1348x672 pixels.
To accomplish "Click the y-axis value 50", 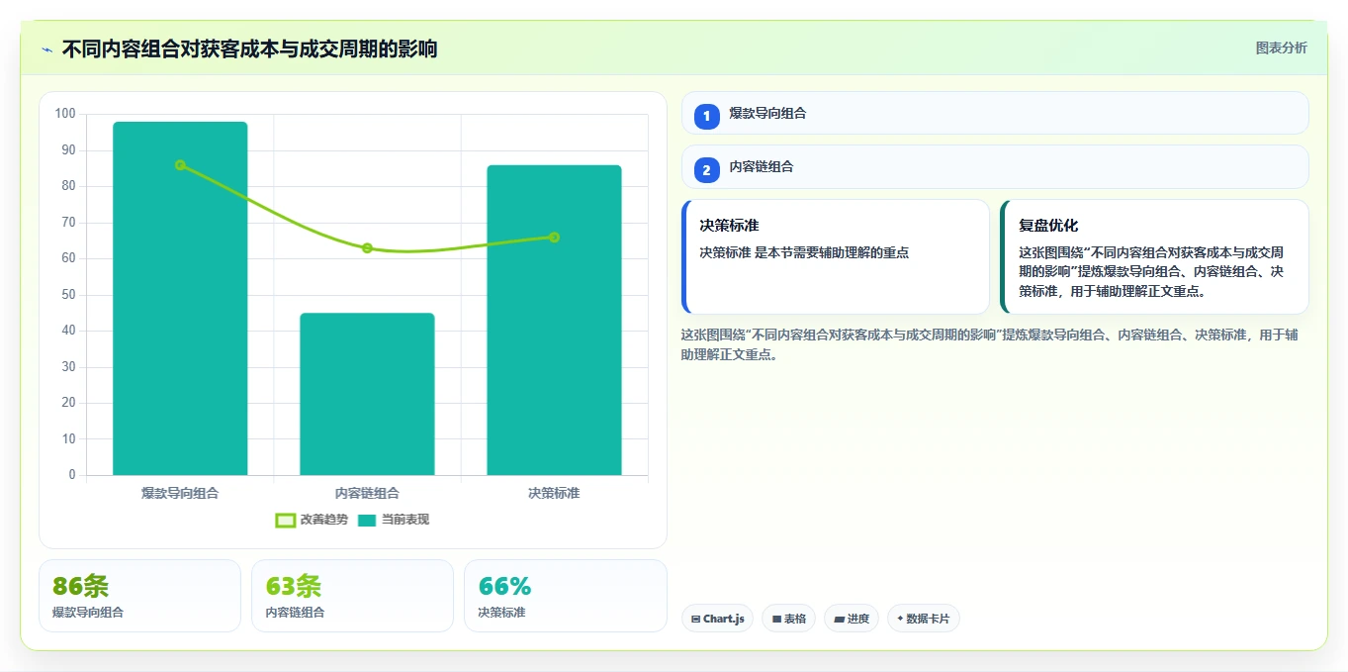I will coord(68,295).
